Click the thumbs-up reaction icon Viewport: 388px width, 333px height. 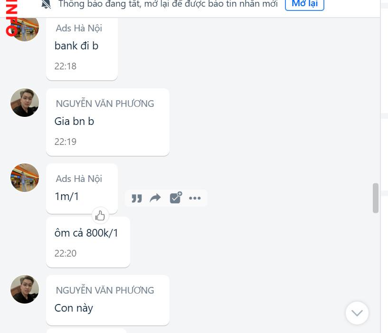(100, 216)
